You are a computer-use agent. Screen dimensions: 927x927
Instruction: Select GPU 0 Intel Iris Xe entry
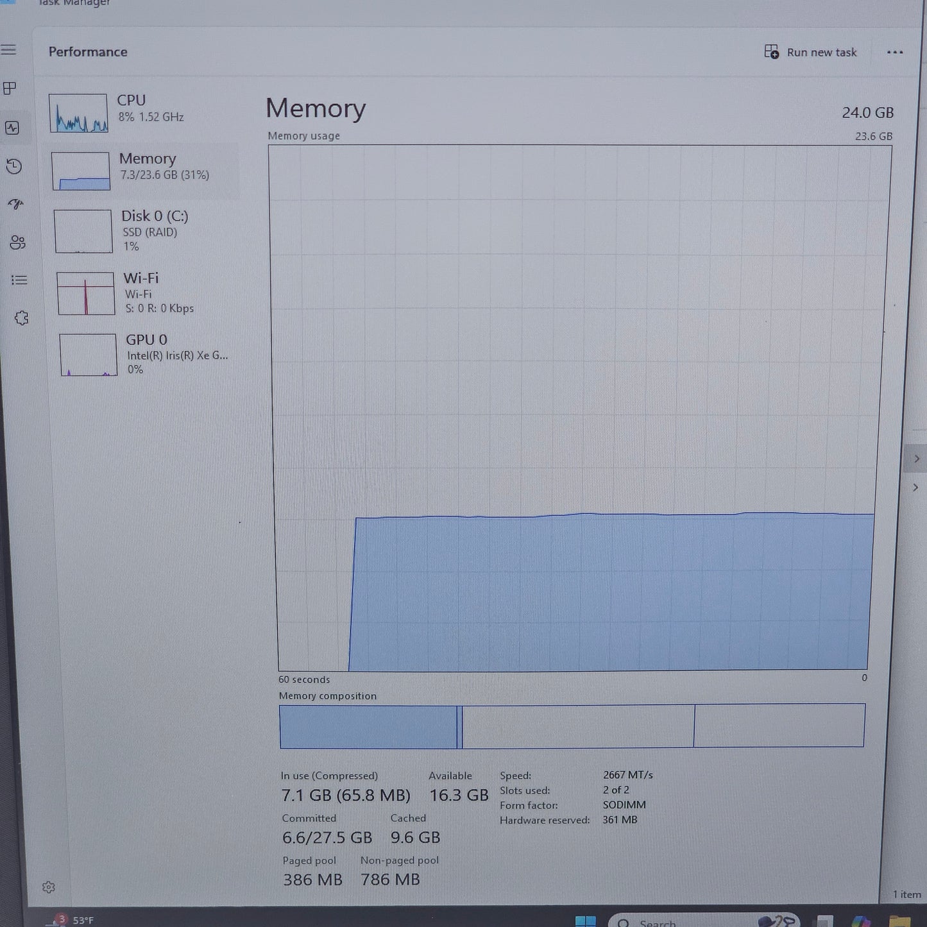point(151,354)
